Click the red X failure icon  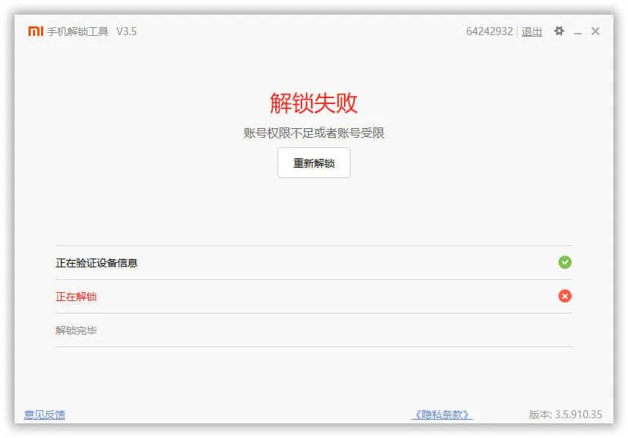point(564,296)
